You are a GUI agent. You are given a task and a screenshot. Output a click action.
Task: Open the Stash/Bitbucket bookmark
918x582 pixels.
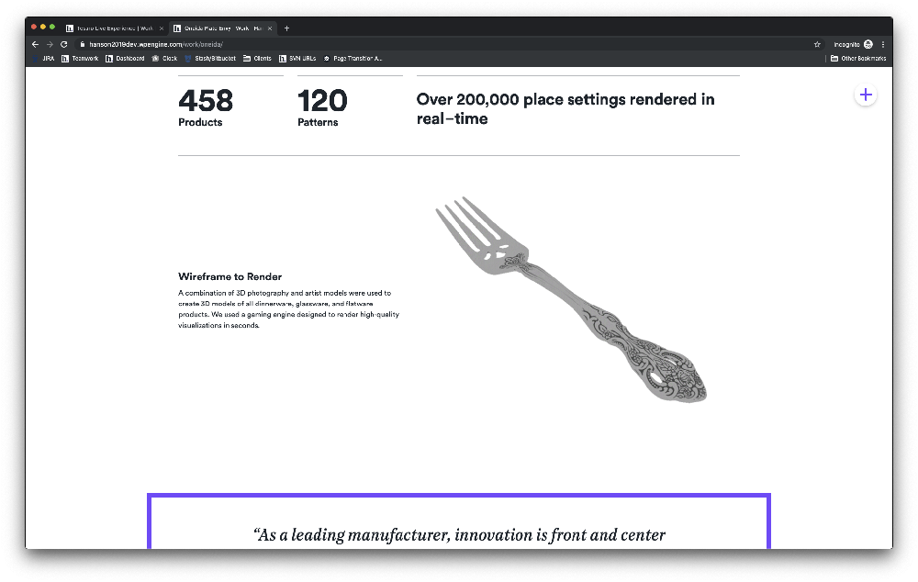pyautogui.click(x=210, y=59)
